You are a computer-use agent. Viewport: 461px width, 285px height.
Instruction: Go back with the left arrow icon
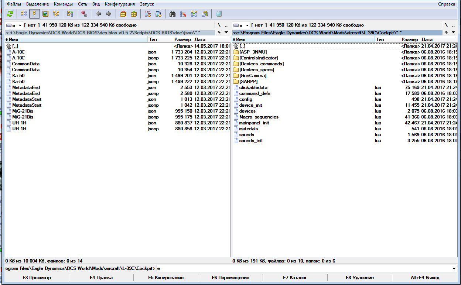(x=98, y=14)
